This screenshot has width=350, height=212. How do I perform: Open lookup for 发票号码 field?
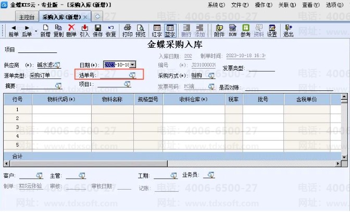(x=211, y=86)
